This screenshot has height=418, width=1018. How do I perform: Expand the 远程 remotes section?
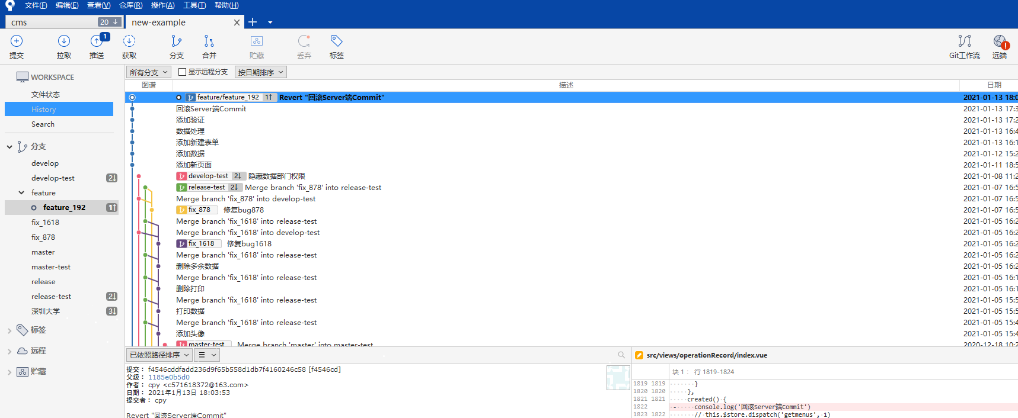point(9,351)
